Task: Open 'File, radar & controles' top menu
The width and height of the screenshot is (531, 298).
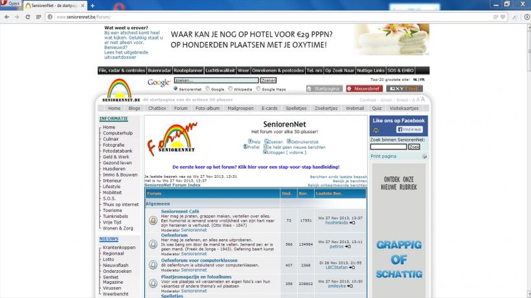Action: [x=122, y=70]
